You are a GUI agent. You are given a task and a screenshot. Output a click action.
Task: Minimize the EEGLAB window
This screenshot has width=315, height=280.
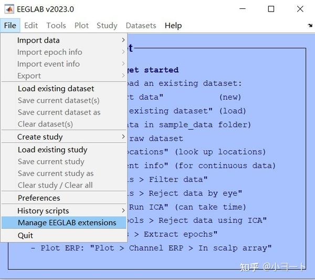pyautogui.click(x=242, y=9)
